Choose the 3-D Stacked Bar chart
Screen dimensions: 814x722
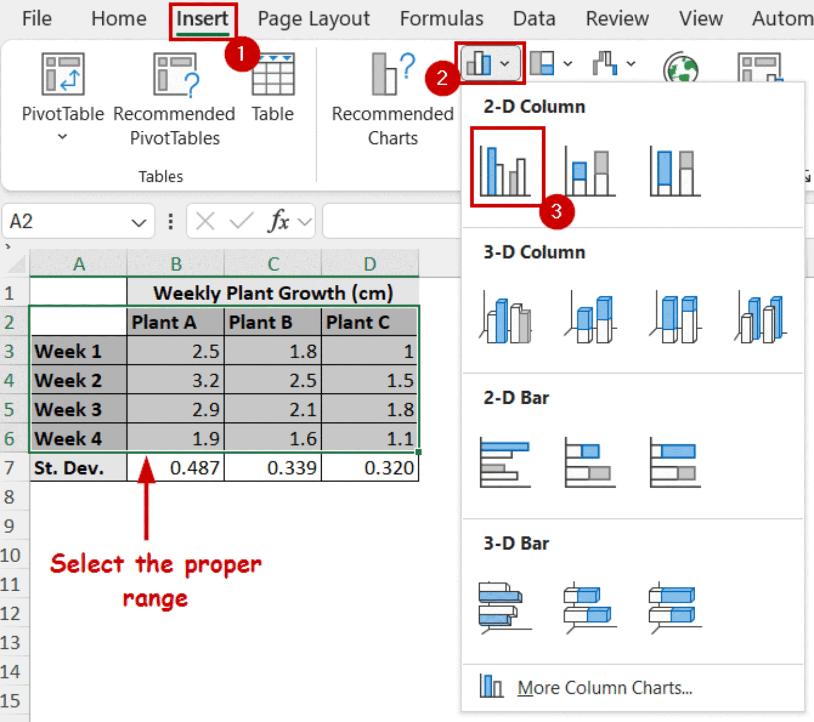[590, 607]
